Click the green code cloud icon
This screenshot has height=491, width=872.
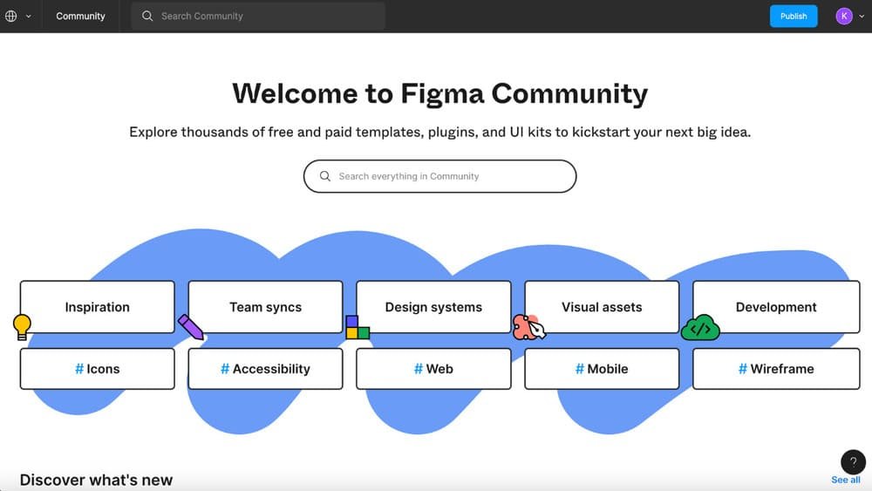pos(700,328)
